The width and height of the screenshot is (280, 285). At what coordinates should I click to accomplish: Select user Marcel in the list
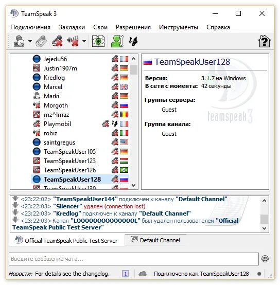coord(53,87)
